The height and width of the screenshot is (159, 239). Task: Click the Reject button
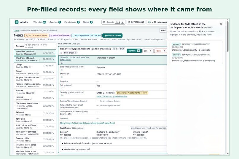pyautogui.click(x=160, y=51)
